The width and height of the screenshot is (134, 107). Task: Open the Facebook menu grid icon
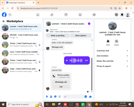tap(116, 15)
